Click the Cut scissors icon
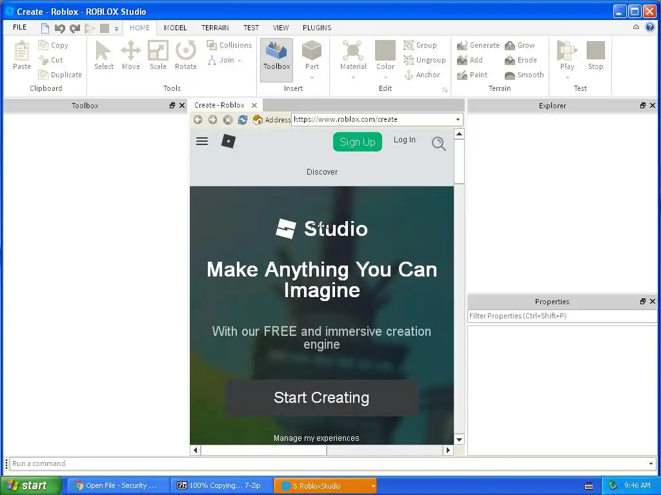 (x=43, y=60)
